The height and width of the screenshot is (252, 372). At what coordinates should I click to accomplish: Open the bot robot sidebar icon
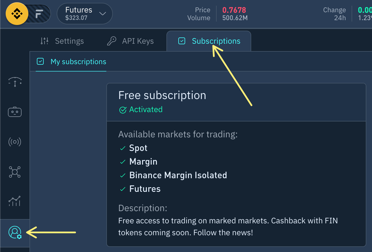click(x=15, y=112)
